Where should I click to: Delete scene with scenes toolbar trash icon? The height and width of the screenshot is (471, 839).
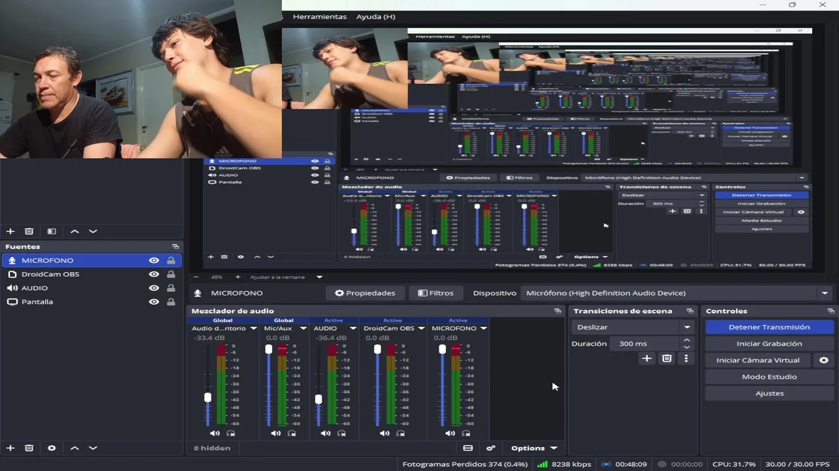29,231
